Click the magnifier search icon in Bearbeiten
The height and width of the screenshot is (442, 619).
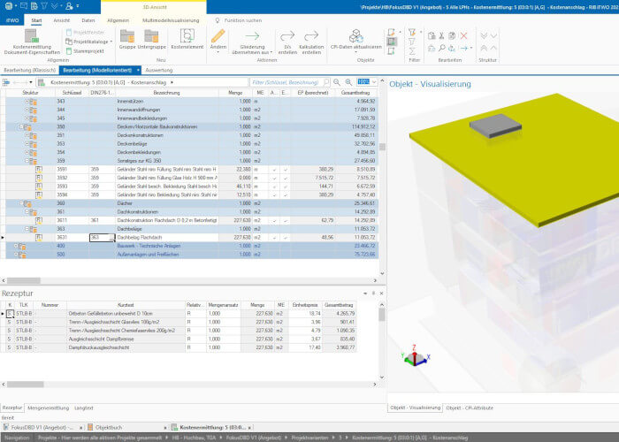click(x=442, y=48)
